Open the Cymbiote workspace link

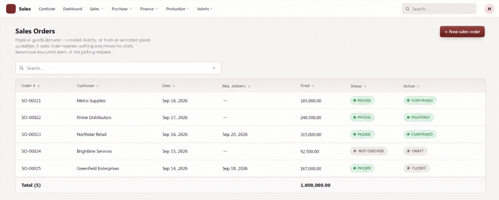[x=47, y=9]
